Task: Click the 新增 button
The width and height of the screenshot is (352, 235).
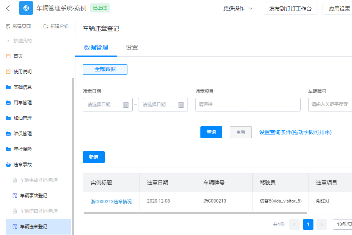Action: coord(94,157)
